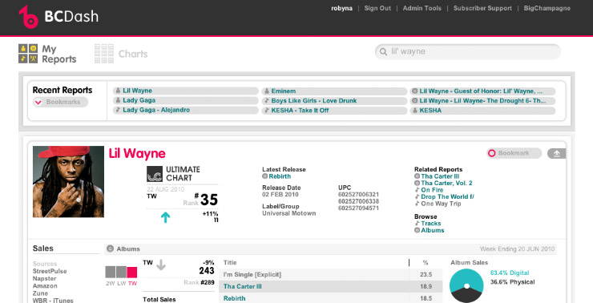The height and width of the screenshot is (303, 593).
Task: Open the BigChampagne link
Action: click(547, 8)
